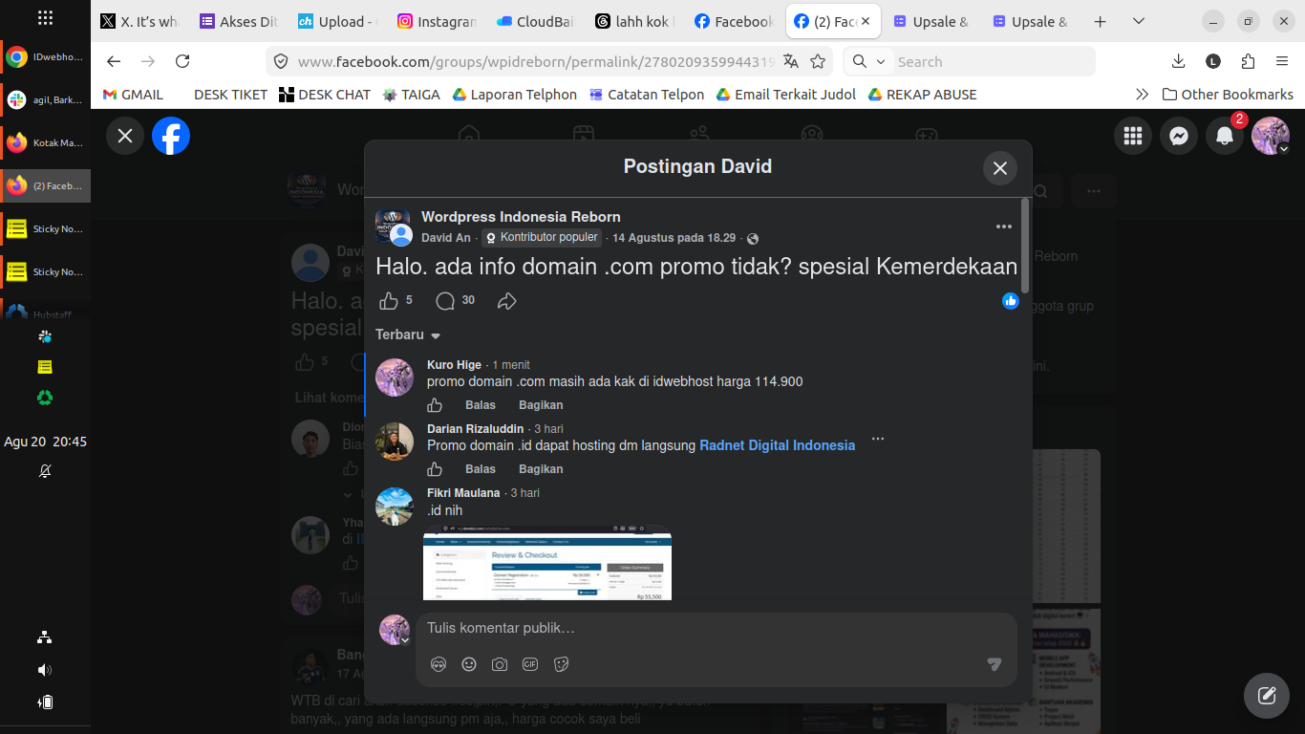
Task: Switch to the Instagram browser tab
Action: (437, 21)
